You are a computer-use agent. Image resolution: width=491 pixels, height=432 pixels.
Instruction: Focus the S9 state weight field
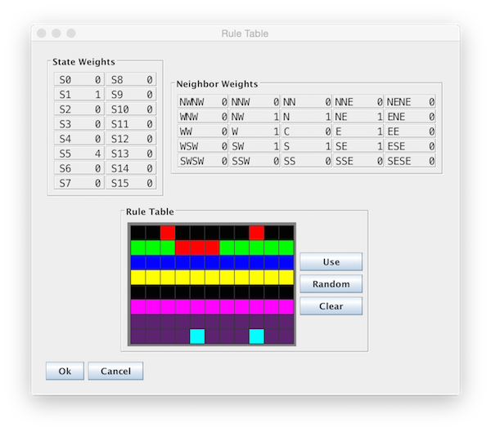(131, 94)
